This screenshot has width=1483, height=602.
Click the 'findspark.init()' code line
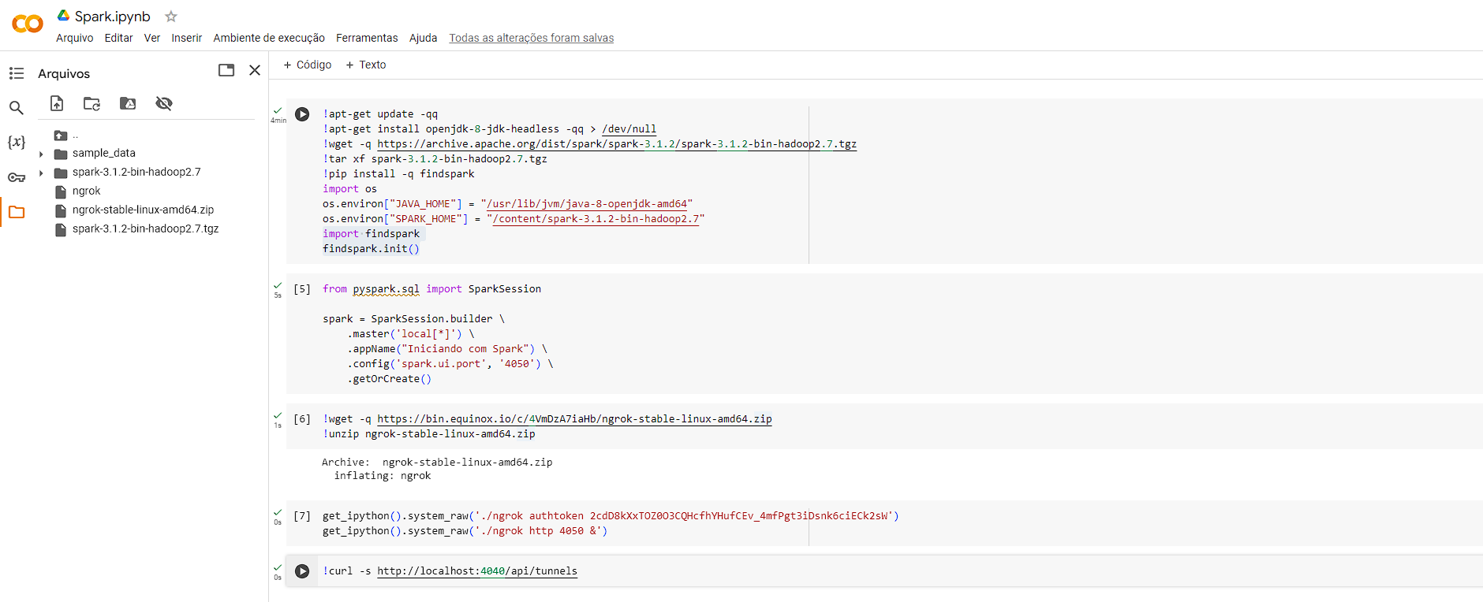[x=371, y=249]
